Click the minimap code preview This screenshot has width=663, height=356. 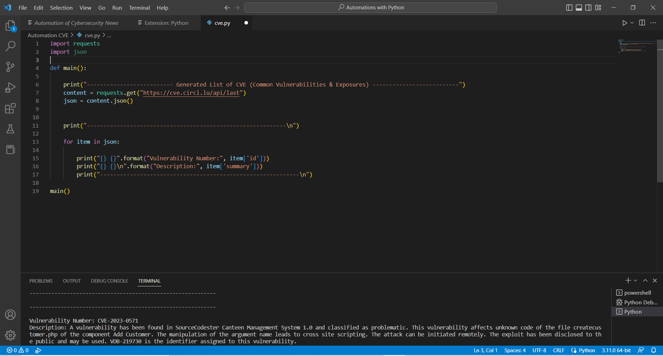tap(637, 46)
